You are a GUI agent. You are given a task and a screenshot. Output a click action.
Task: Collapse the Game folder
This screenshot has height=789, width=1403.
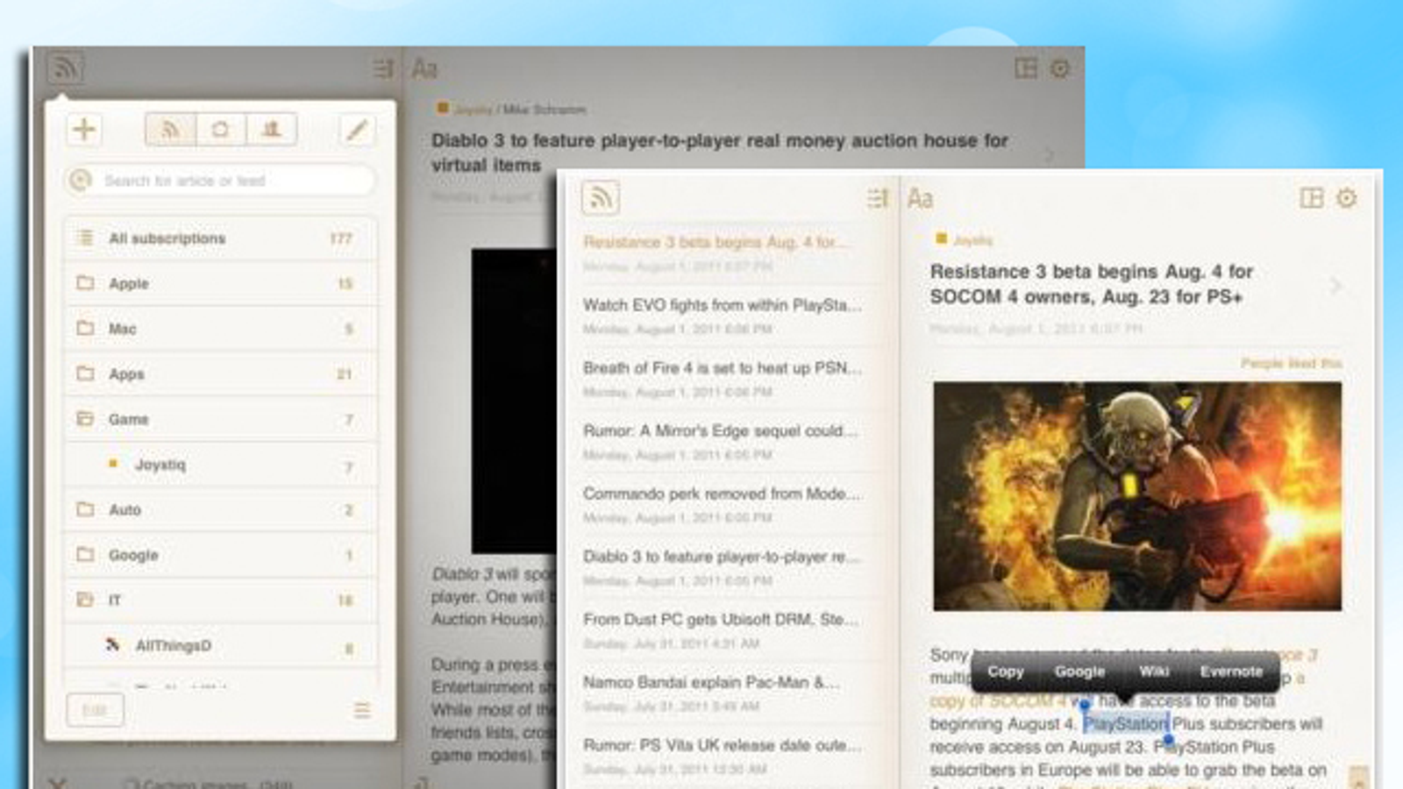[220, 420]
